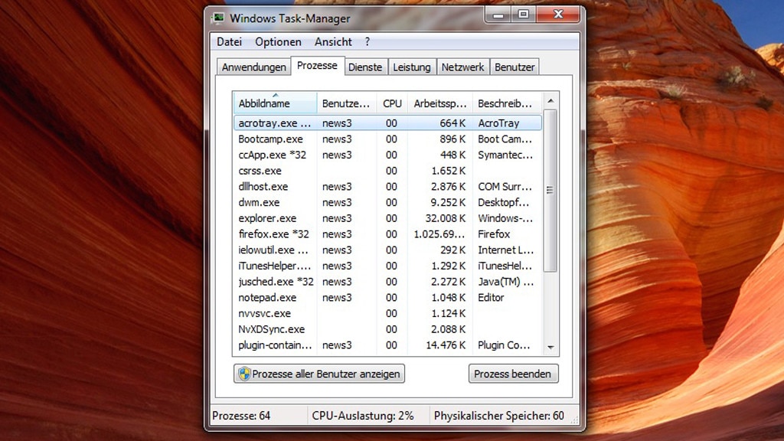784x441 pixels.
Task: Select the notepad.exe process
Action: pos(268,297)
